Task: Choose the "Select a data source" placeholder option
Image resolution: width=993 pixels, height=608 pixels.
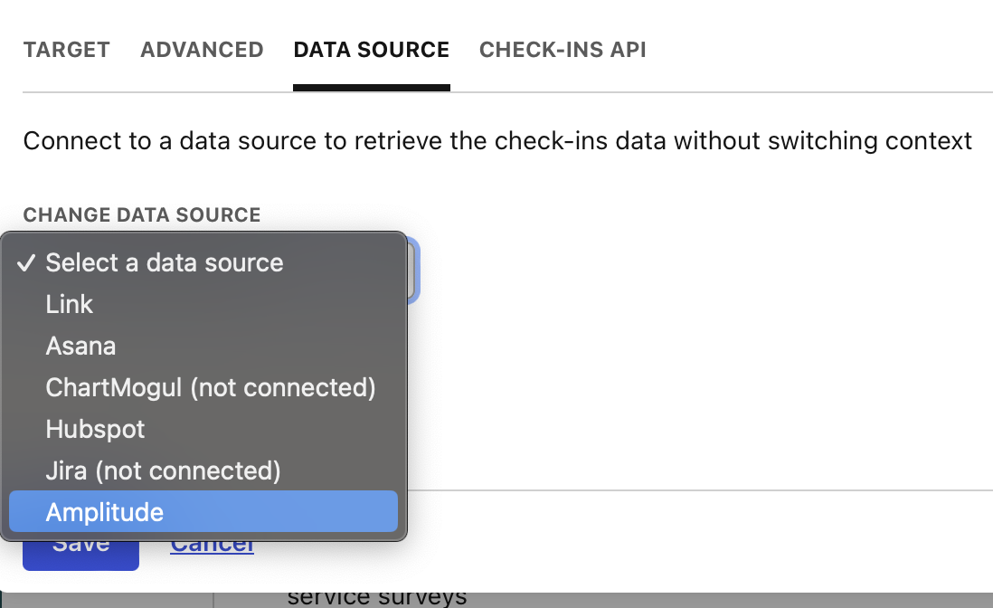Action: click(165, 263)
